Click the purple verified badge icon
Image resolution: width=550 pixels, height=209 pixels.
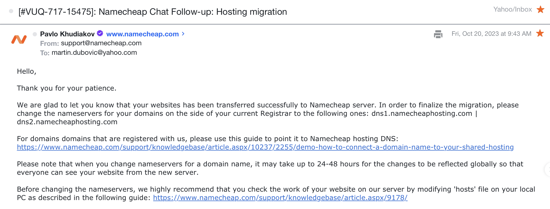coord(100,33)
